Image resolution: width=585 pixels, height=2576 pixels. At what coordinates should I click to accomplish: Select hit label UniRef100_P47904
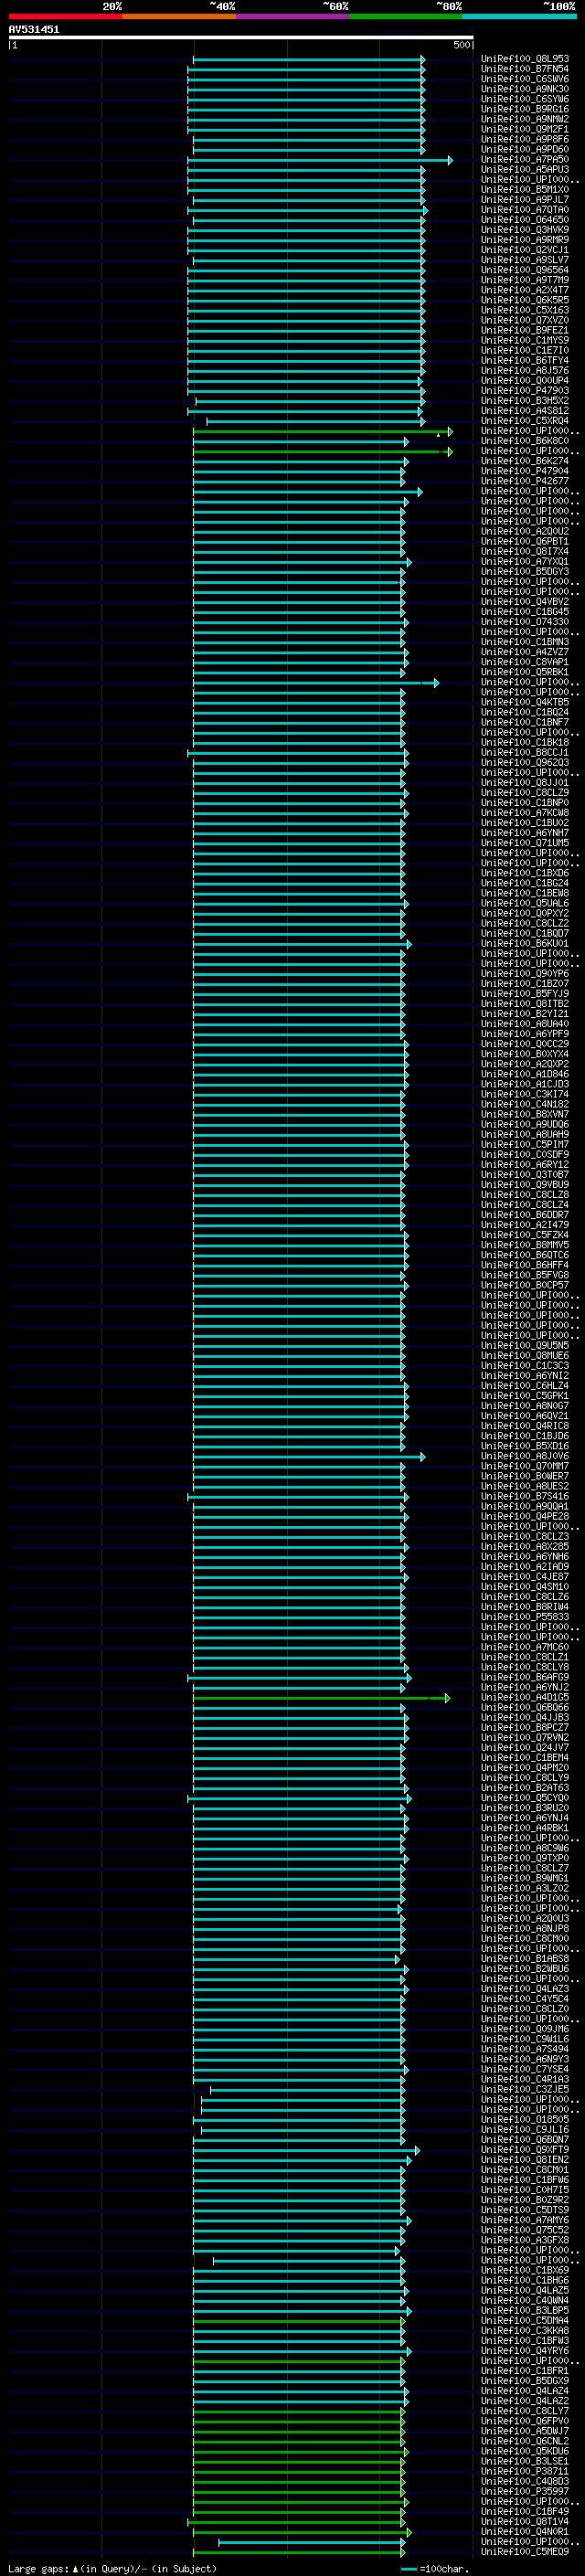(525, 471)
